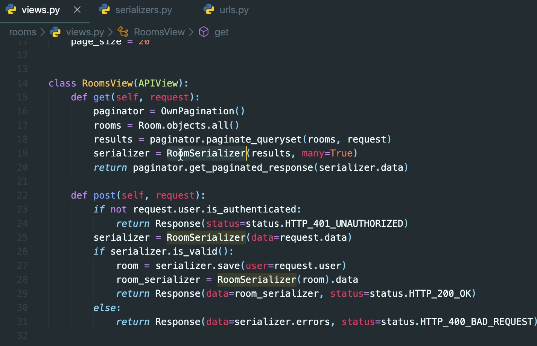Place cursor on the RoomSerializer call
This screenshot has width=537, height=346.
pos(206,153)
